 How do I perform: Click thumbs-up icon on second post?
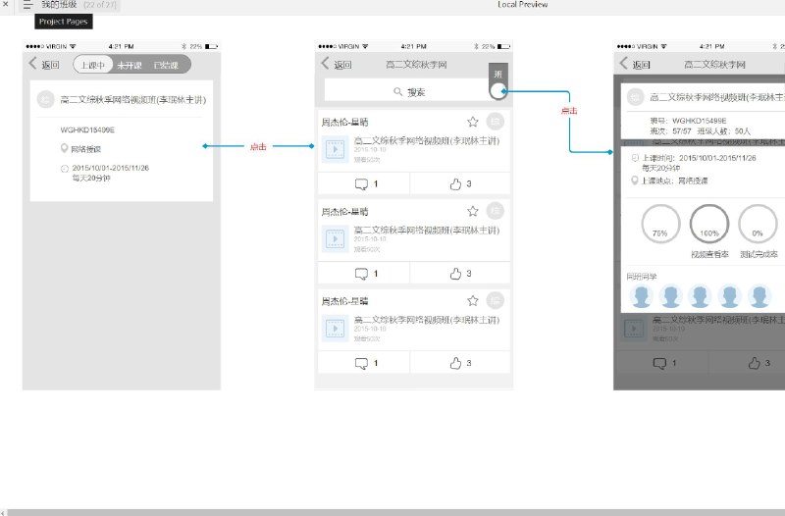(455, 274)
